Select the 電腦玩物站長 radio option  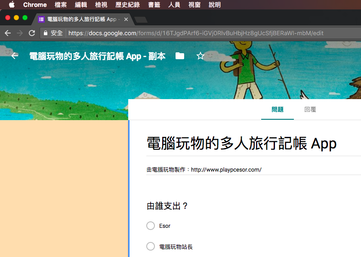(151, 247)
